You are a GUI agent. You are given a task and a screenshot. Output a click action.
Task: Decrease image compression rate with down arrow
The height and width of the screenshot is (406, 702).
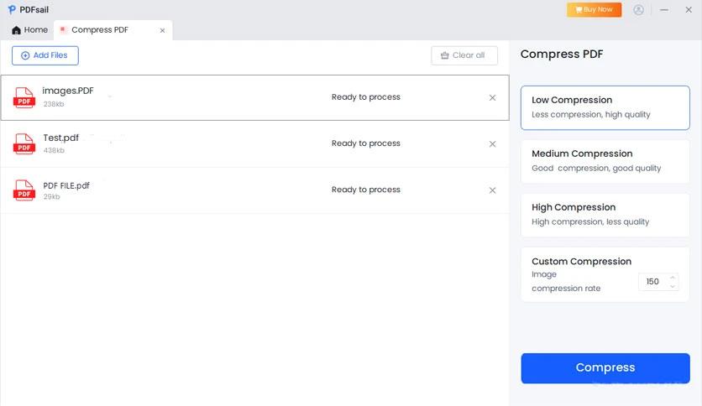click(x=673, y=286)
